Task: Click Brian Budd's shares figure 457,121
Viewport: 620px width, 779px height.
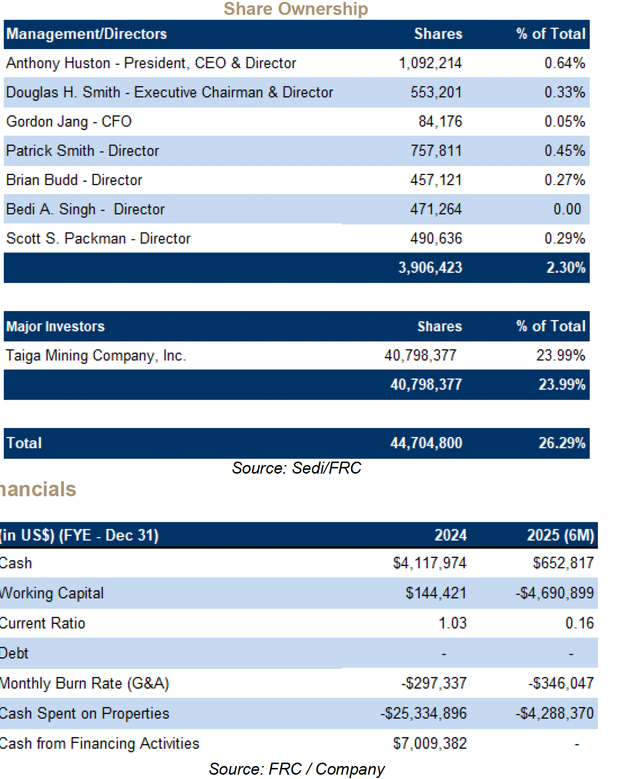Action: 436,180
